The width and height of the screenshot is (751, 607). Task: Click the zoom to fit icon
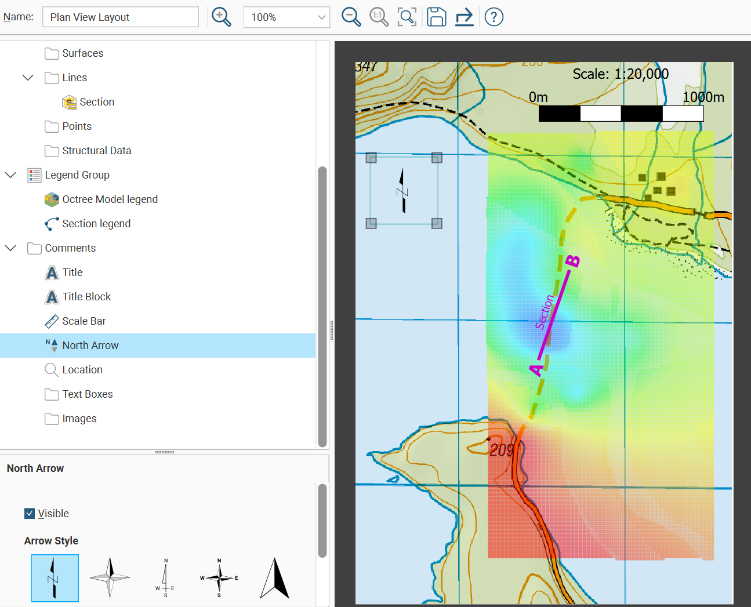407,17
